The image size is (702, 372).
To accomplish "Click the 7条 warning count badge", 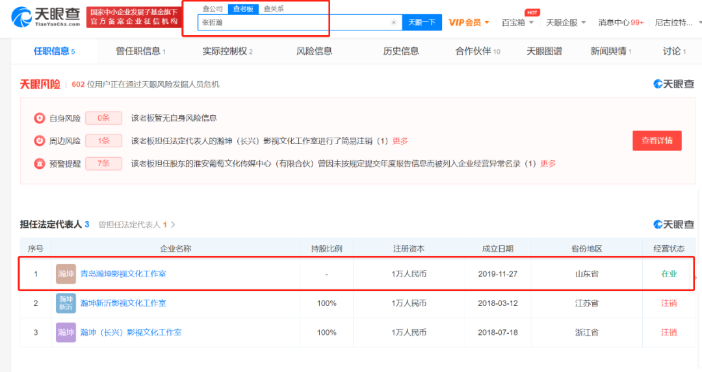I will coord(103,164).
